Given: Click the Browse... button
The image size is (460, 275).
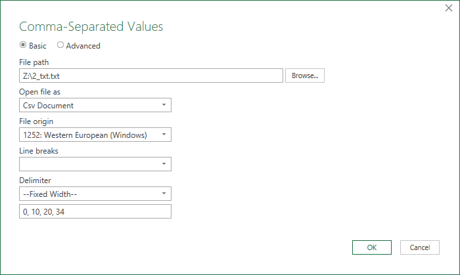Looking at the screenshot, I should coord(305,75).
